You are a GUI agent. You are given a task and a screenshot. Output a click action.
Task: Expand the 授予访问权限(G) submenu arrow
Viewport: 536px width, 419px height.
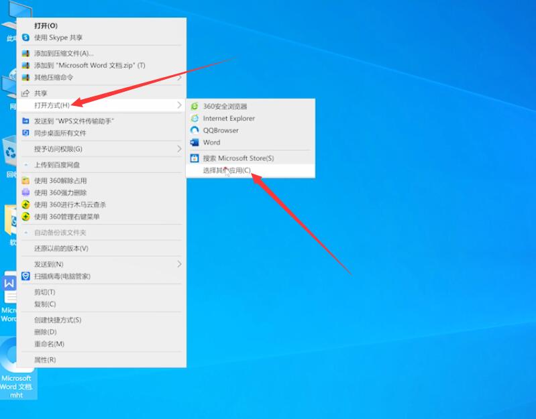179,149
